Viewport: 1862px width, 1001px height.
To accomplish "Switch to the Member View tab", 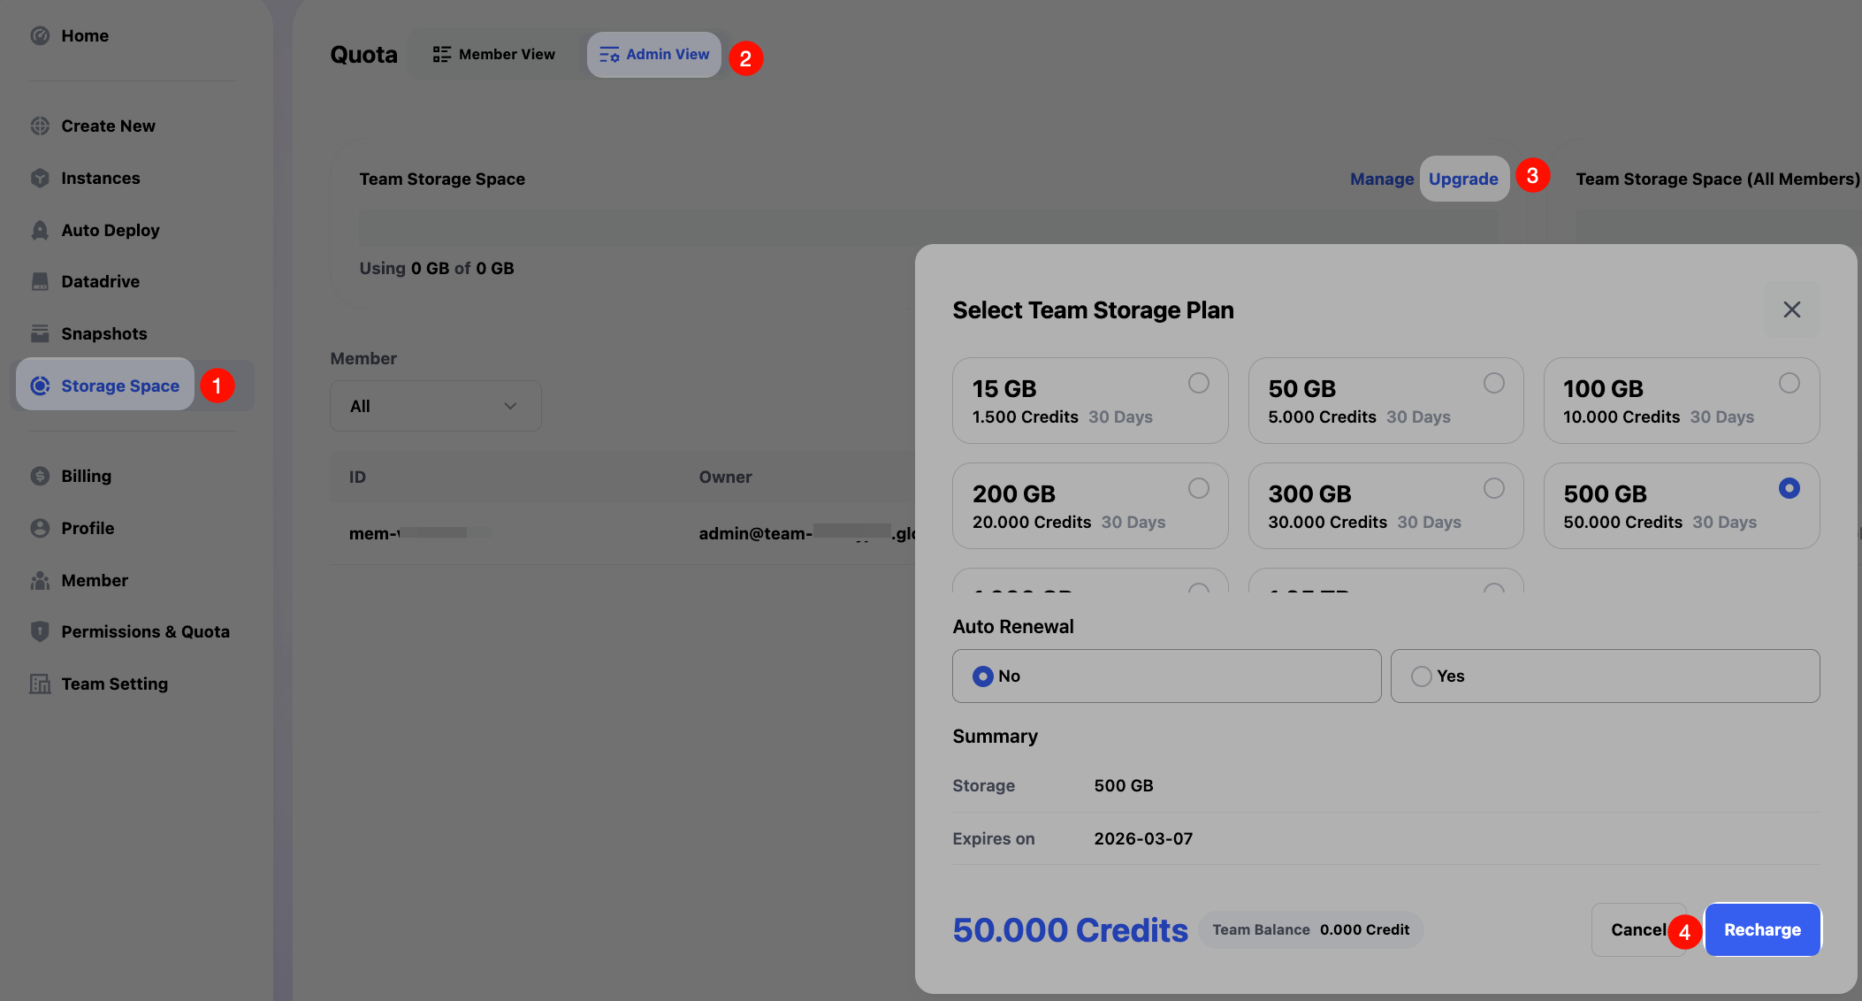I will click(x=494, y=55).
